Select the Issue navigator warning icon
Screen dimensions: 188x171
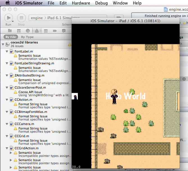point(37,30)
